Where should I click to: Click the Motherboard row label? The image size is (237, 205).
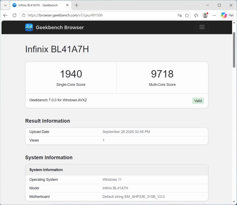(39, 197)
